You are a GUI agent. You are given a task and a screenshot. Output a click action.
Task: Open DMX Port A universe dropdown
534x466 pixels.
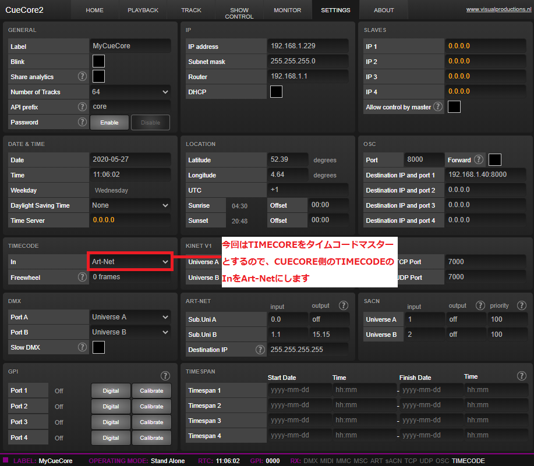coord(130,317)
